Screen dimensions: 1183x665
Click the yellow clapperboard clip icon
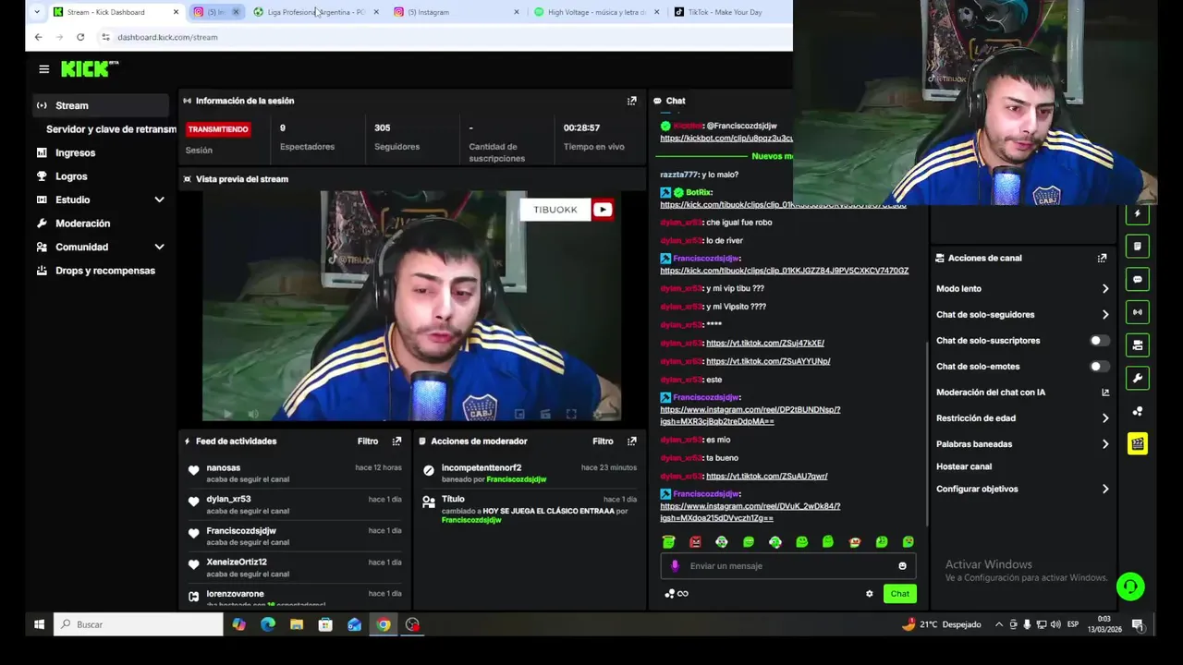[1138, 444]
